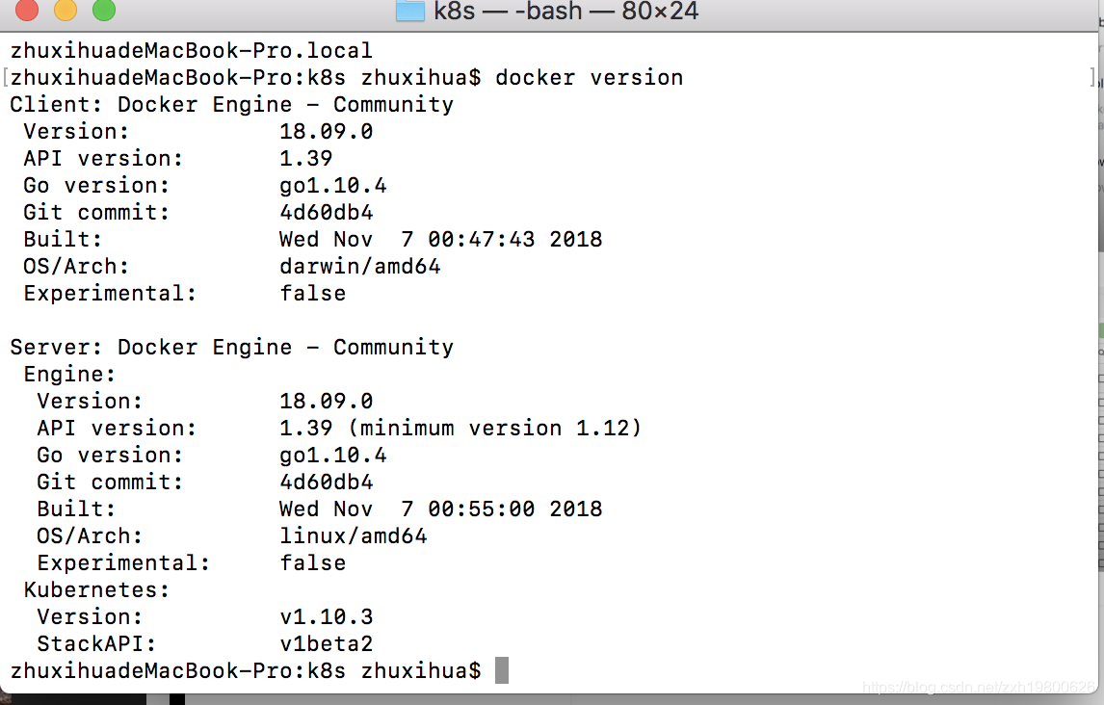Click the Server Go version 'go1.10.4'
1104x705 pixels.
pyautogui.click(x=333, y=456)
